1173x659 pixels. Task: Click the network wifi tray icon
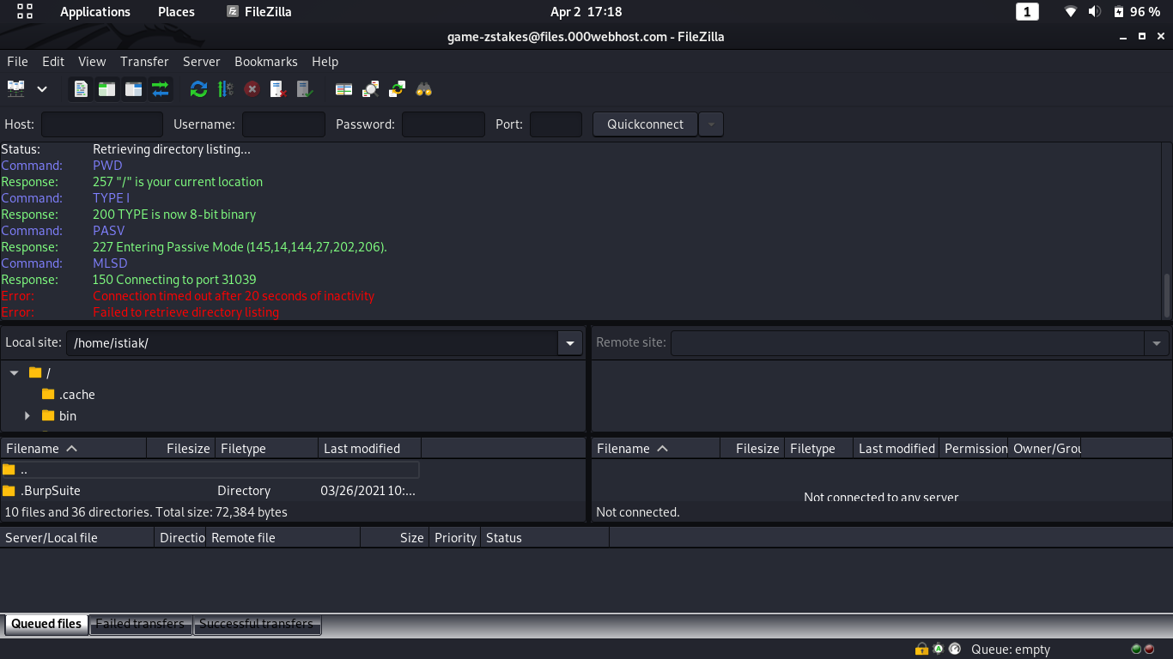(1070, 12)
